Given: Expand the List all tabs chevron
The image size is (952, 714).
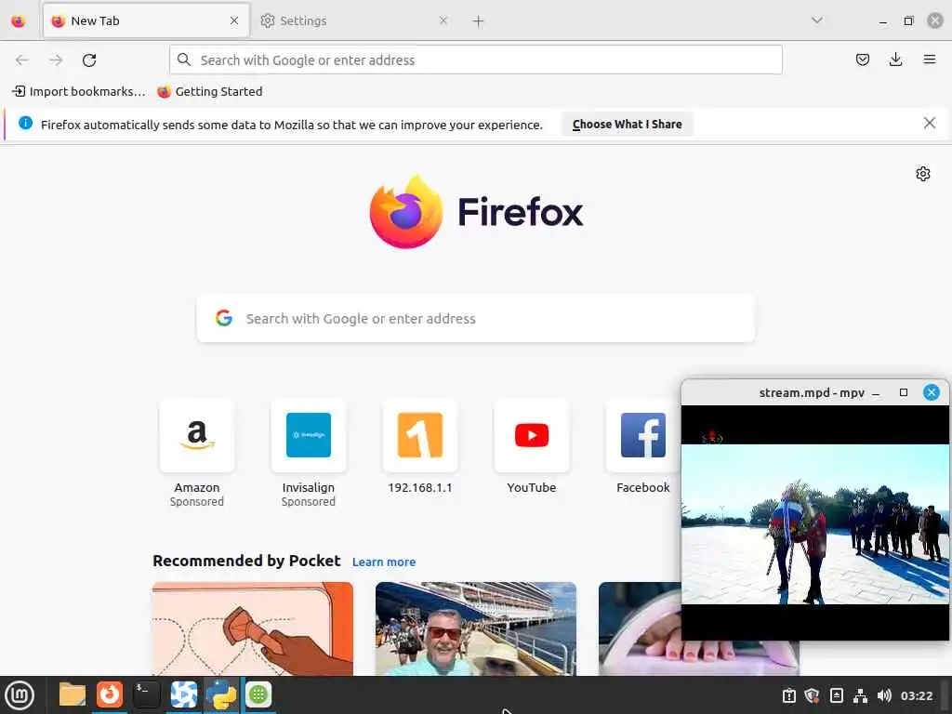Looking at the screenshot, I should (x=816, y=20).
